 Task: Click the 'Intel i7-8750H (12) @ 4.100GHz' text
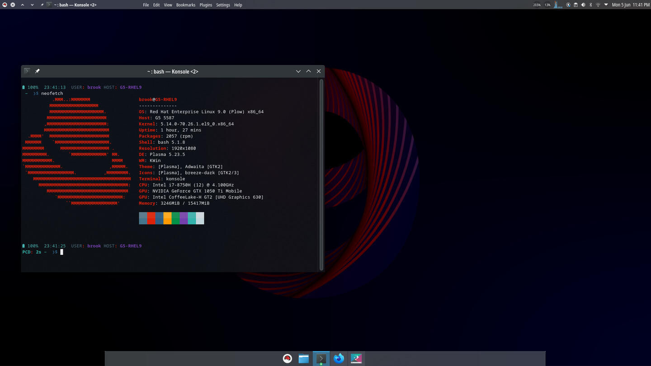tap(193, 185)
